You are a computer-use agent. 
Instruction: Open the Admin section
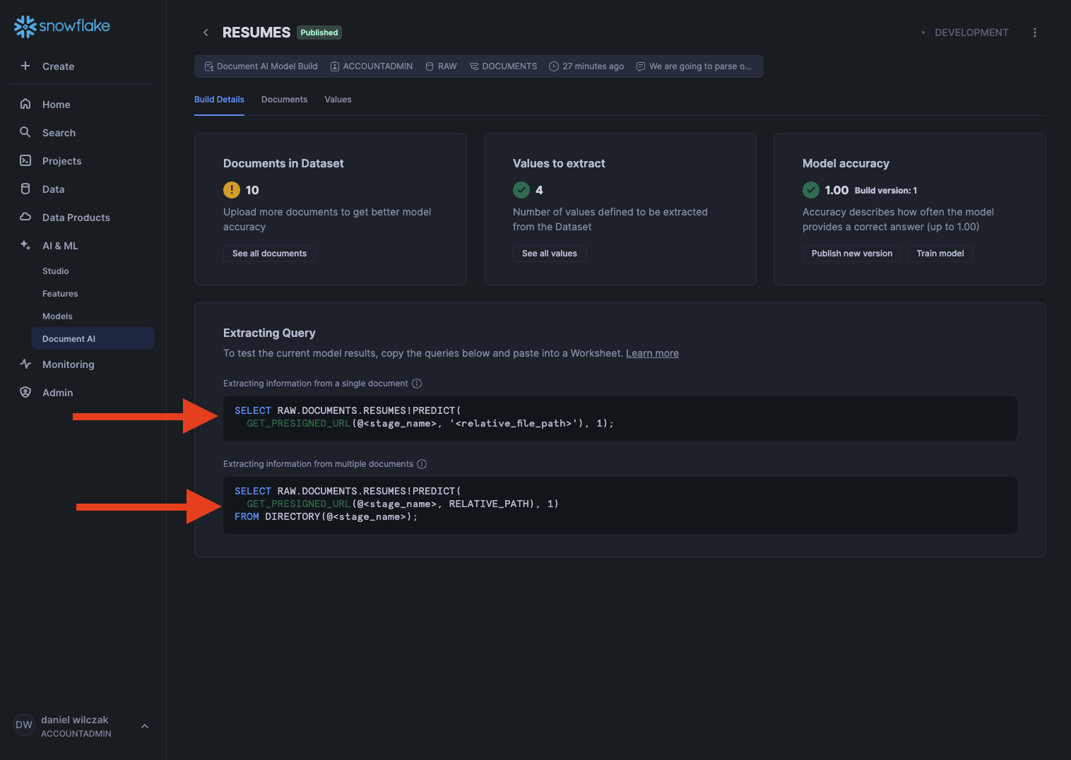pos(57,393)
